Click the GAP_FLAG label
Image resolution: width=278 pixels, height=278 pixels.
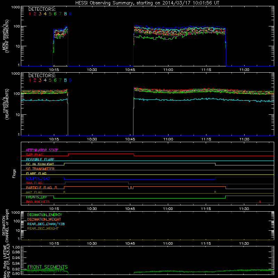(34, 155)
